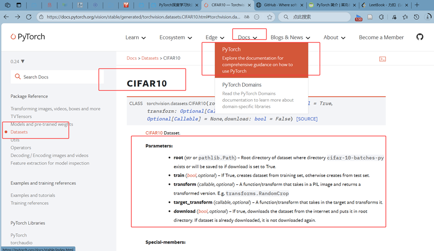This screenshot has height=251, width=434.
Task: Open Examples and tutorials sidebar link
Action: coord(33,195)
